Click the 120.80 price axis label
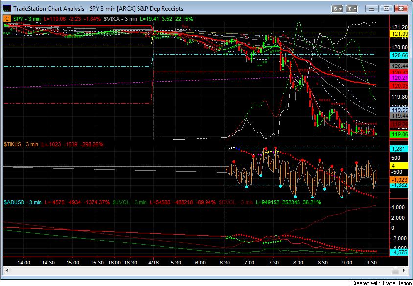The width and height of the screenshot is (413, 286). (x=399, y=47)
